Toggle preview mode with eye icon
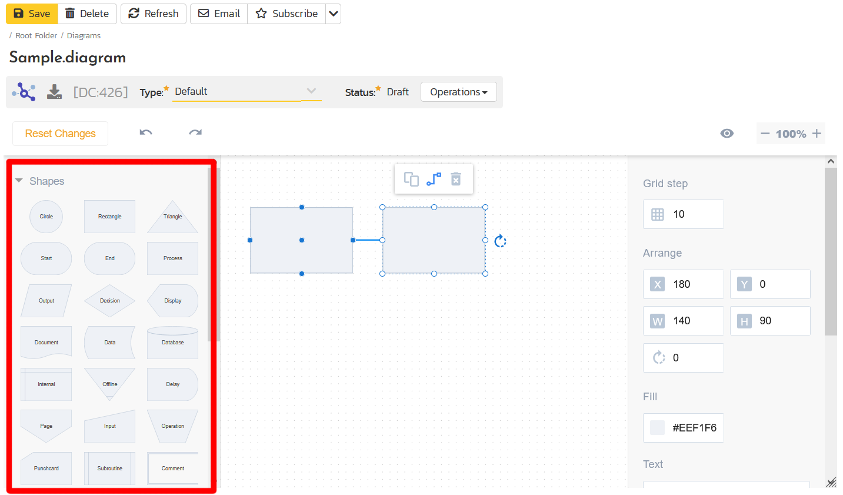843x495 pixels. [x=727, y=134]
